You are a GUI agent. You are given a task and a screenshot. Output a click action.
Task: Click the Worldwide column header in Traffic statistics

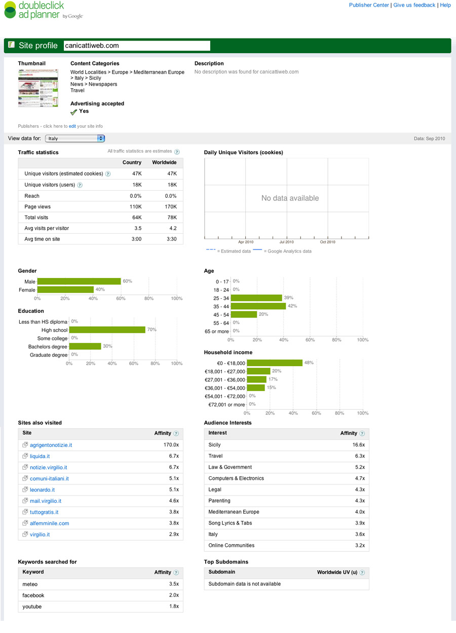[x=164, y=163]
